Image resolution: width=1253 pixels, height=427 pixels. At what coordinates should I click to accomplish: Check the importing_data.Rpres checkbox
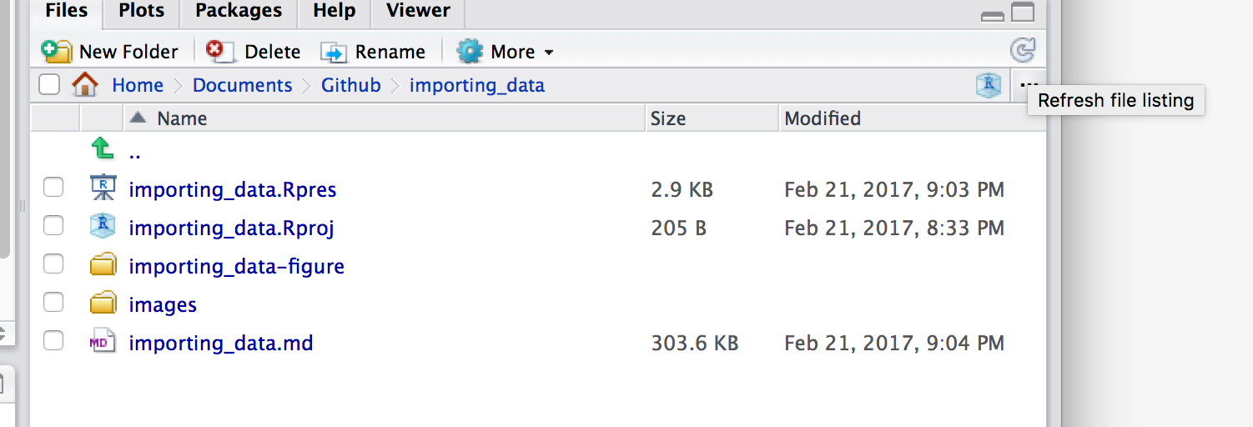click(x=53, y=188)
